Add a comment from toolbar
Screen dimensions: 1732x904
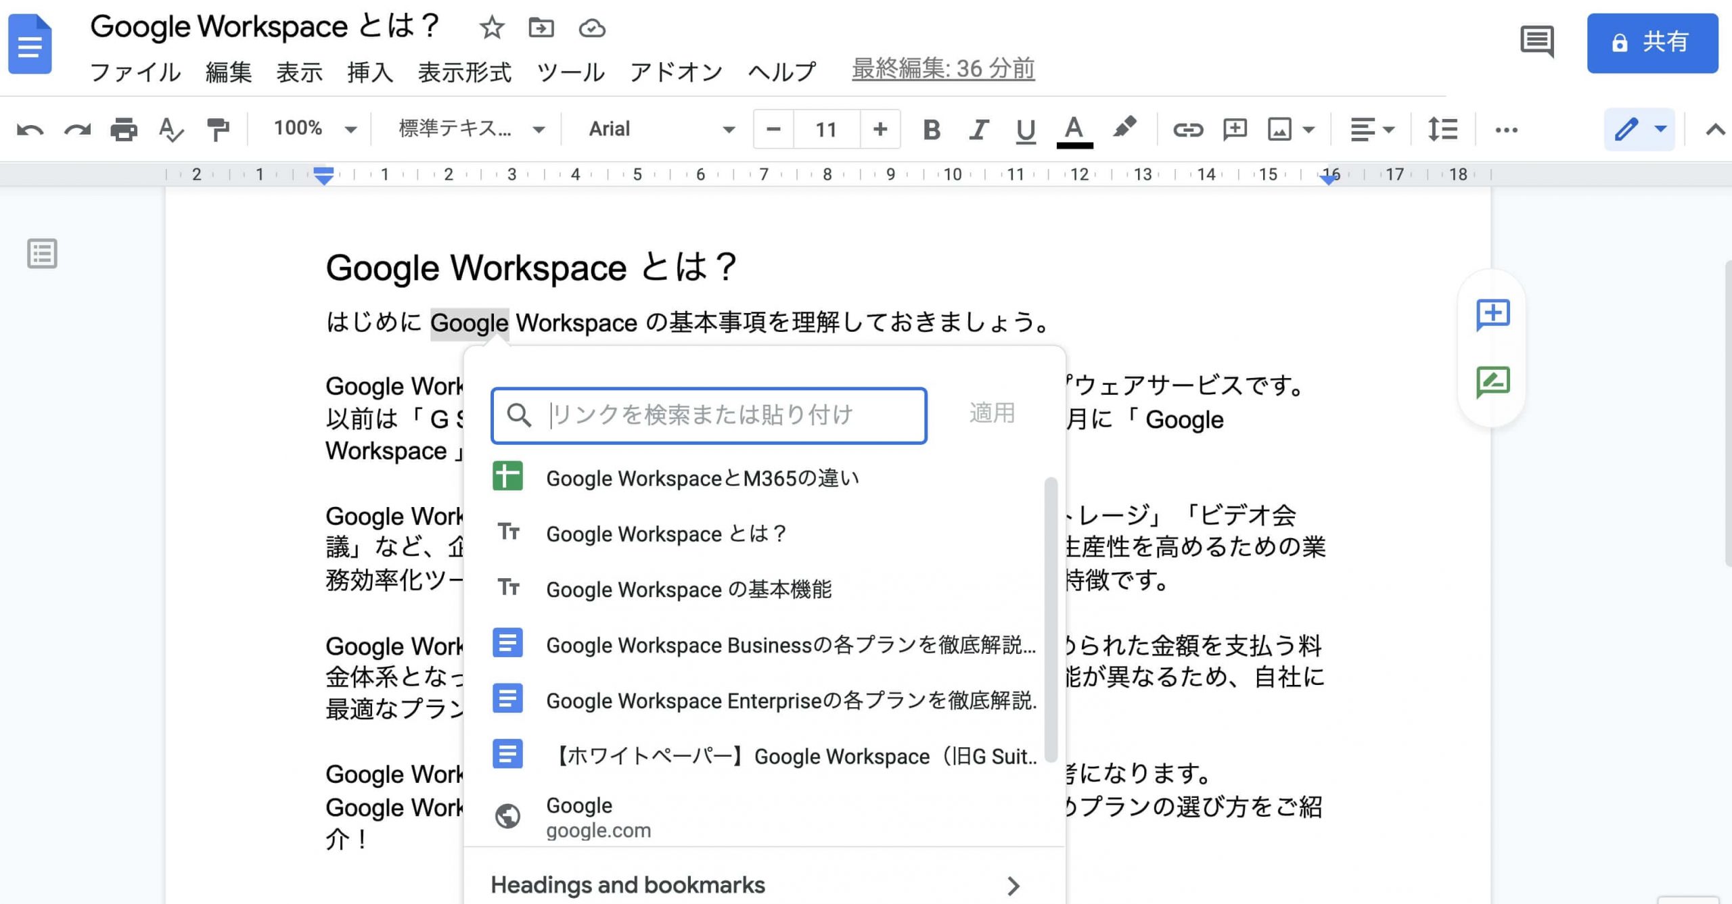pyautogui.click(x=1235, y=129)
